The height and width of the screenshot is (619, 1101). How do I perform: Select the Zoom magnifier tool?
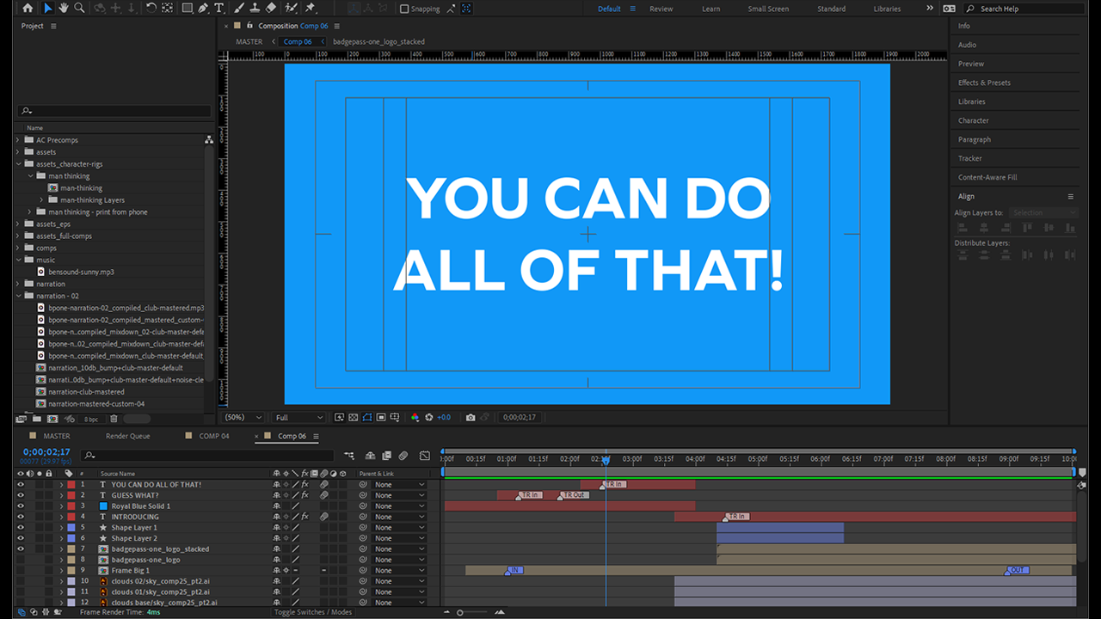point(80,8)
